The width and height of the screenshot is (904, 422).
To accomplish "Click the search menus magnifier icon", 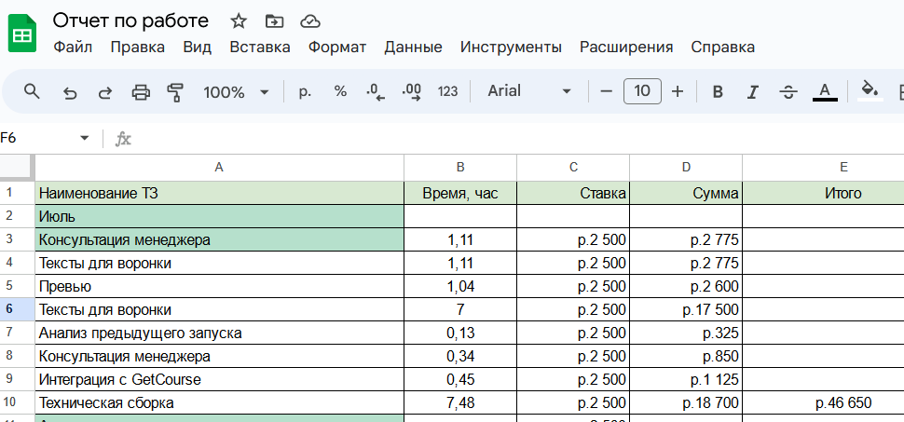I will [32, 91].
